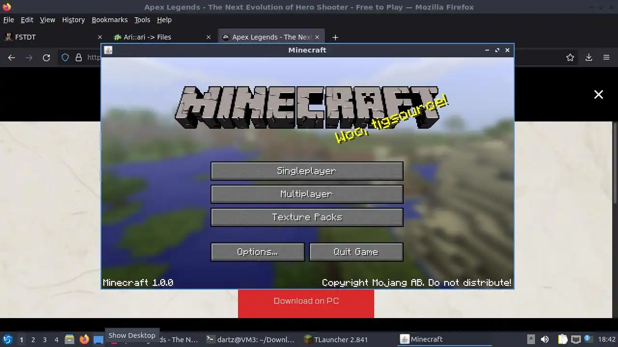Image resolution: width=618 pixels, height=347 pixels.
Task: Switch to the FSTDT tab
Action: pyautogui.click(x=53, y=37)
